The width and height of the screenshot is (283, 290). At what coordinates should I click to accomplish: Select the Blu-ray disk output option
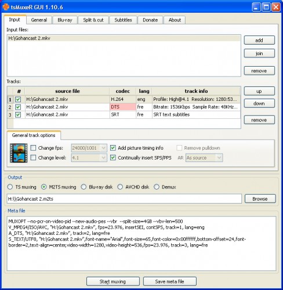coord(84,187)
